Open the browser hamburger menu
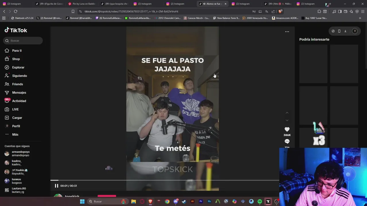 [363, 11]
